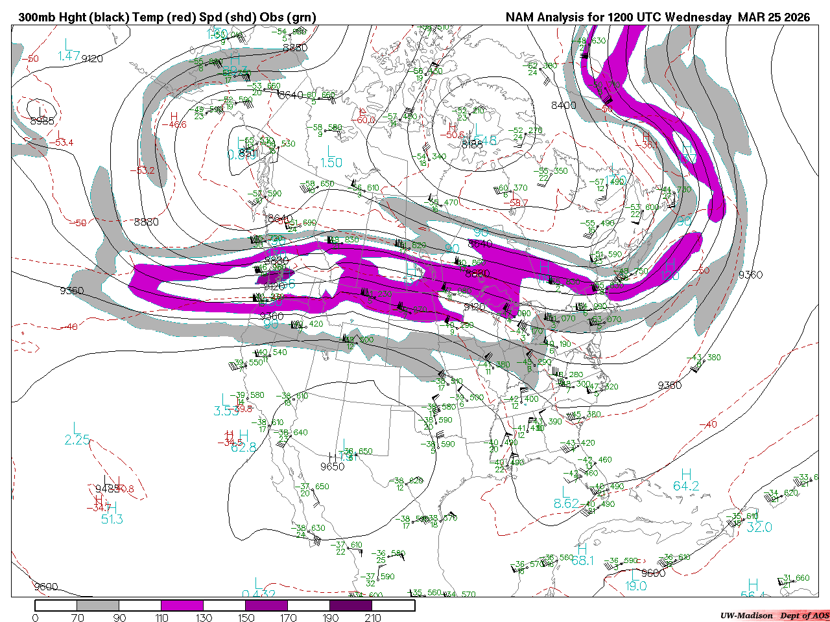830x622 pixels.
Task: Click the gray 70-90 speed legend swatch
Action: pos(99,605)
